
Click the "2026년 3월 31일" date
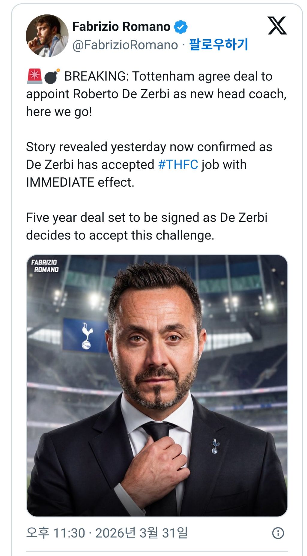tap(142, 533)
